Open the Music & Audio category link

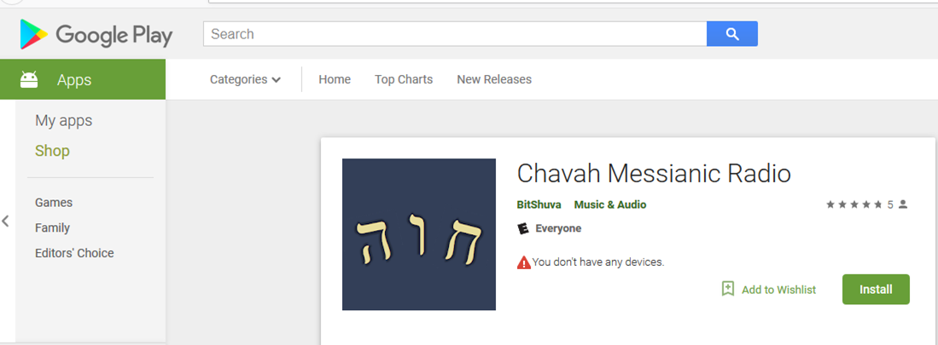[x=610, y=204]
